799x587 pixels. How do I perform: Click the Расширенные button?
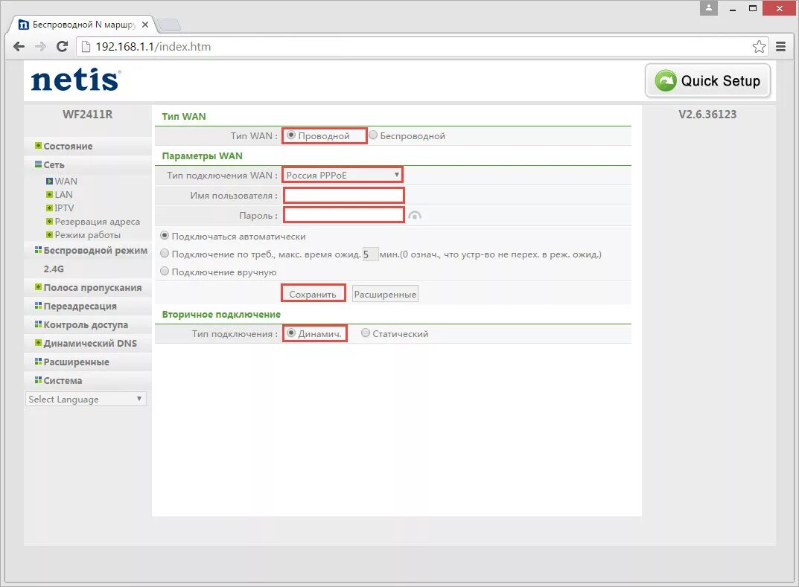[x=385, y=294]
